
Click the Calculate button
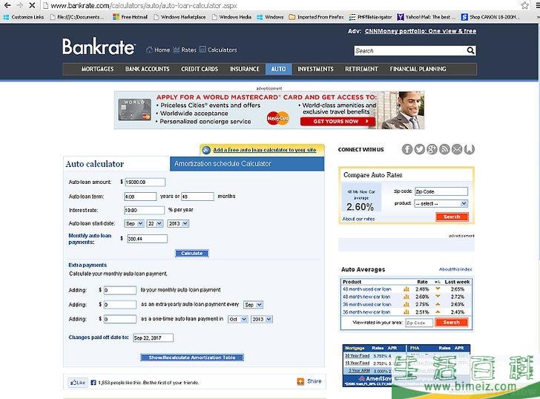[192, 254]
